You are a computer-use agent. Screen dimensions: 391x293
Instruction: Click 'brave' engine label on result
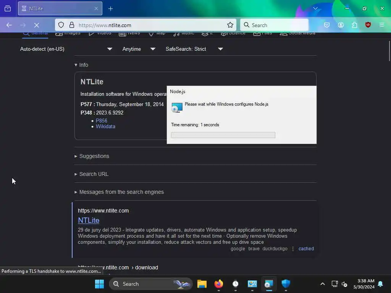coord(254,249)
